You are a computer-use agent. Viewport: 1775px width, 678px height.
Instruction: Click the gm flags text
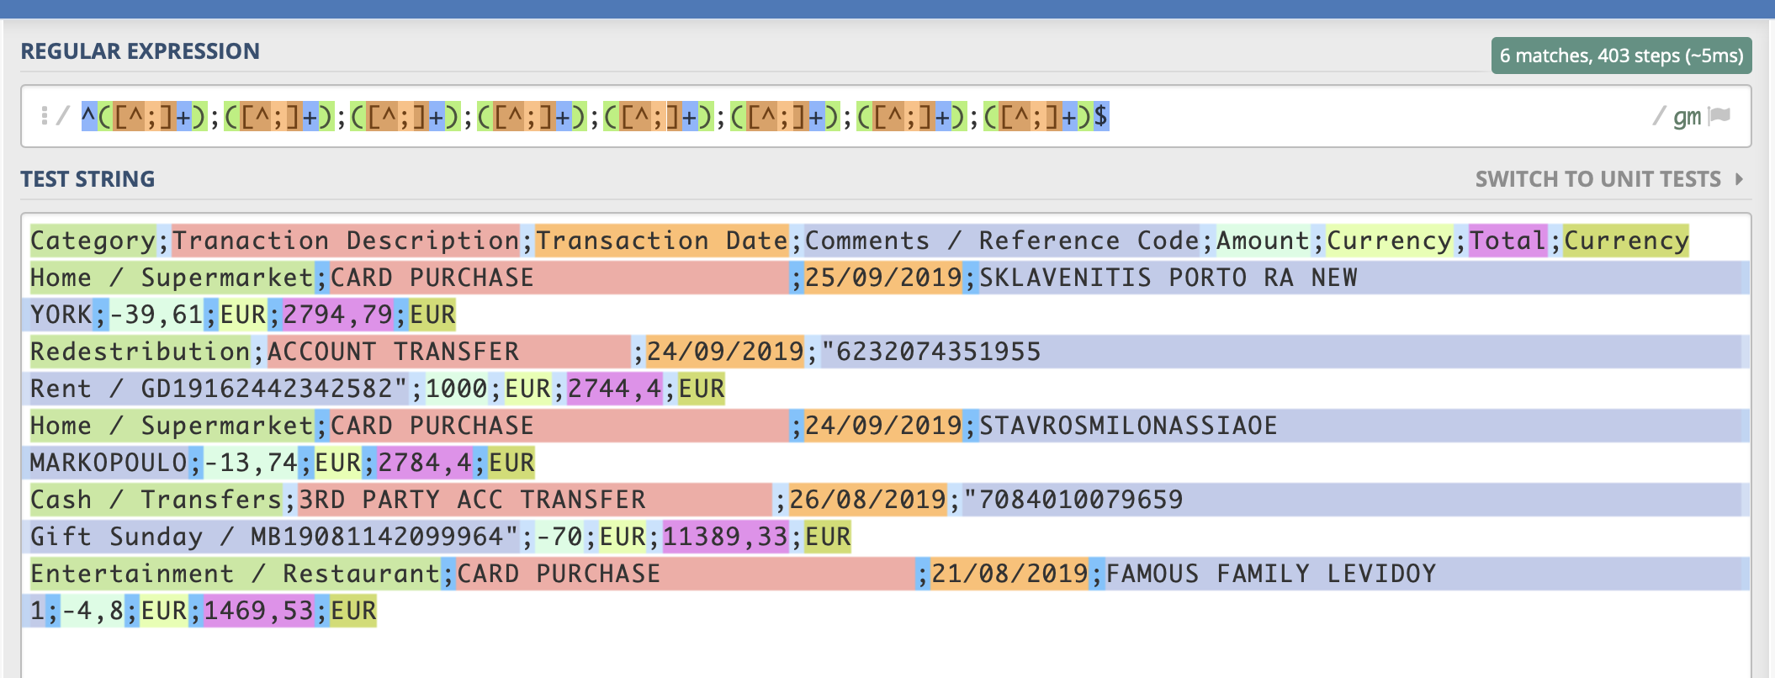click(1687, 116)
